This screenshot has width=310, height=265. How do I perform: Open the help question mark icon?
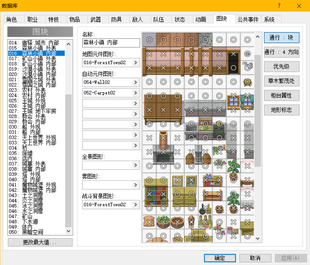coord(279,6)
